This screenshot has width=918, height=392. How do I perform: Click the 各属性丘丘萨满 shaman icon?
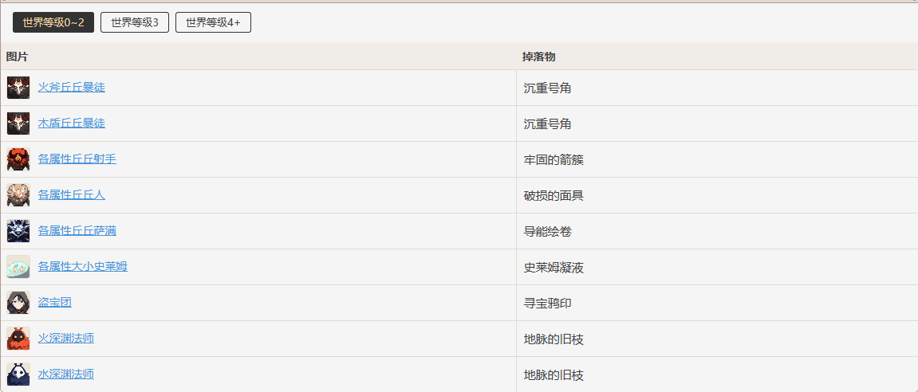tap(18, 230)
